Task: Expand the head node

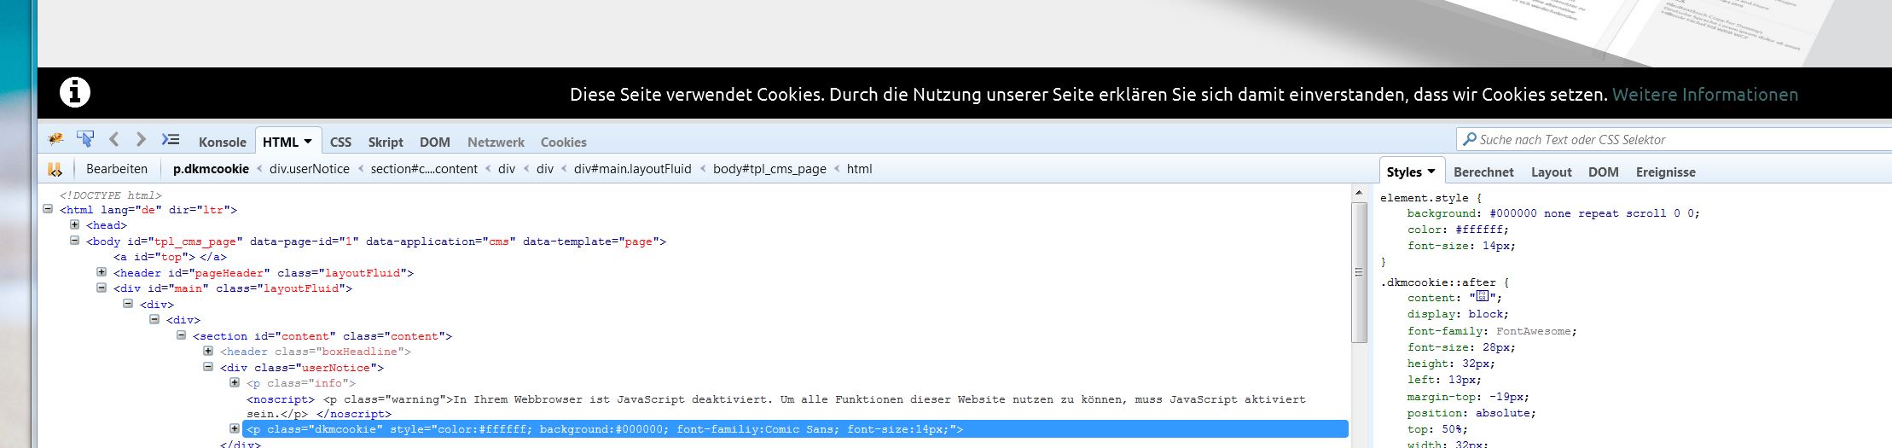Action: click(75, 225)
